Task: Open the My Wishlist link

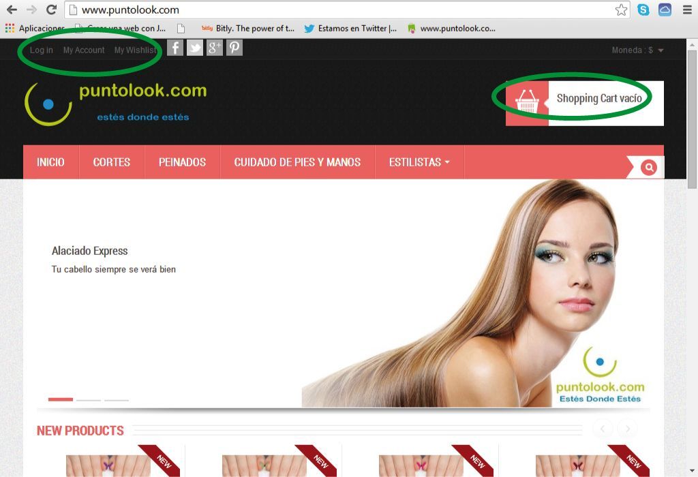Action: 136,50
